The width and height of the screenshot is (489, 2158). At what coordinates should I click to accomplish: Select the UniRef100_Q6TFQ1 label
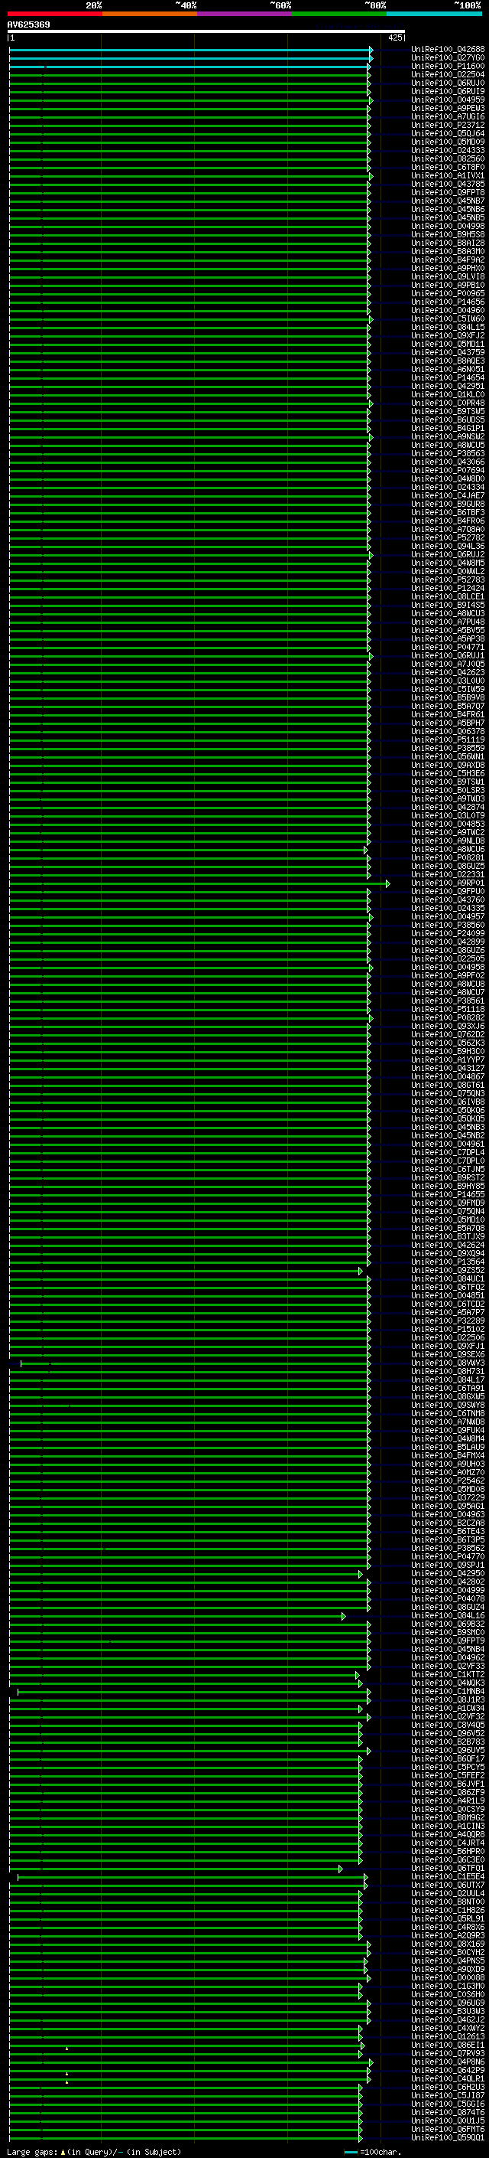click(x=448, y=1868)
